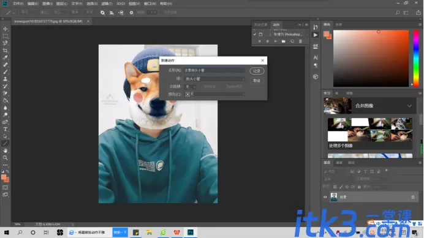Click begin recording circle in Actions panel

coord(267,42)
